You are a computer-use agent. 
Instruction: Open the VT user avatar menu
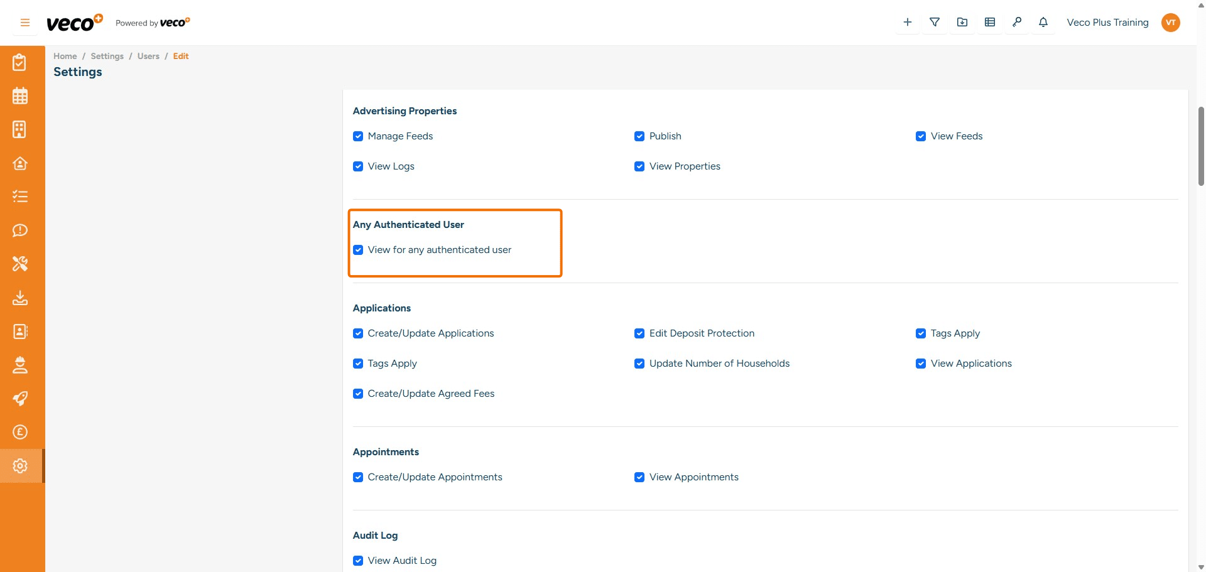point(1171,23)
